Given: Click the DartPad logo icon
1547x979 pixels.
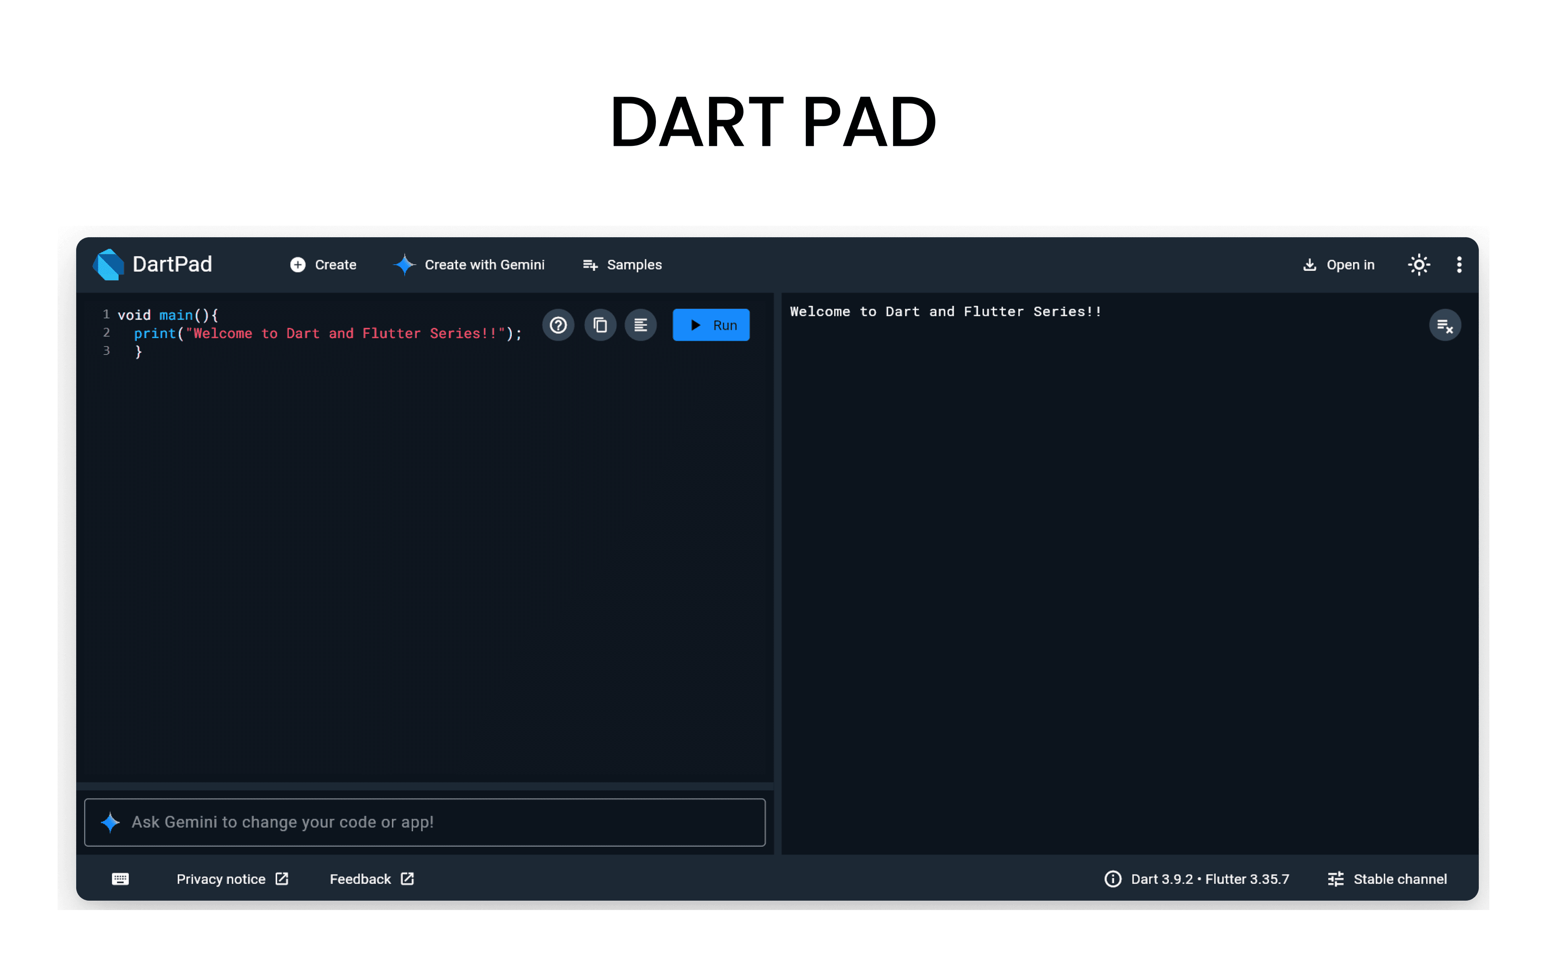Looking at the screenshot, I should pyautogui.click(x=109, y=264).
